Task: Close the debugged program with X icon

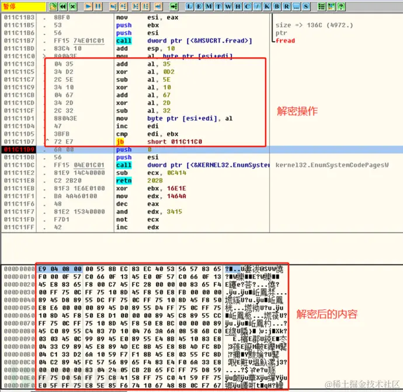Action: click(x=73, y=6)
